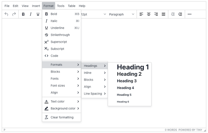Screen dimensions: 208x133
Task: Toggle Italic button in toolbar
Action: [x=31, y=14]
